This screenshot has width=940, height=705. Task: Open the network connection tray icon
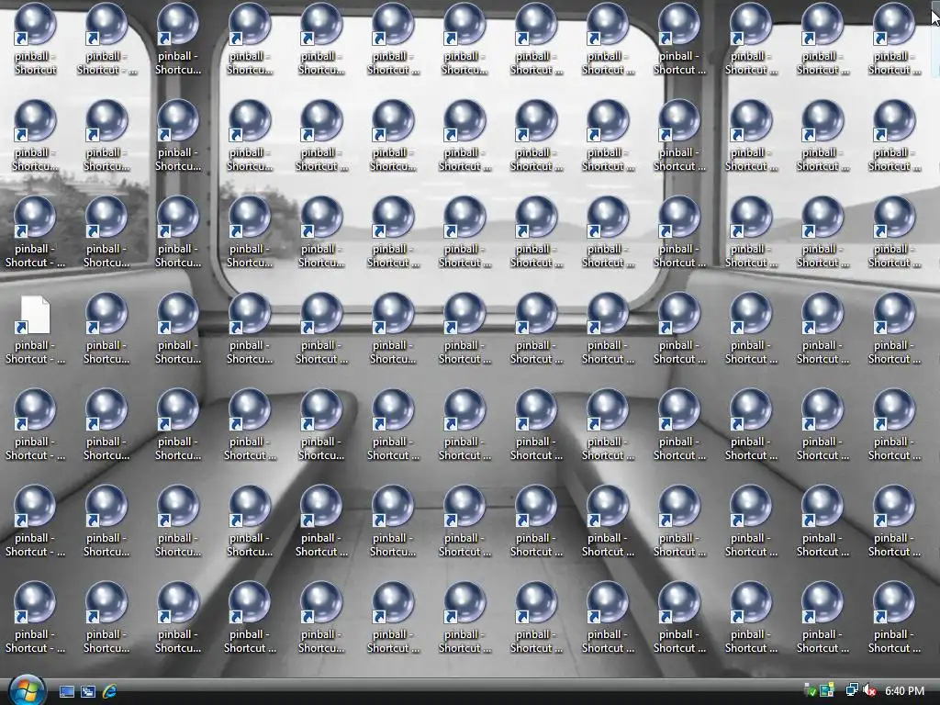[x=851, y=690]
